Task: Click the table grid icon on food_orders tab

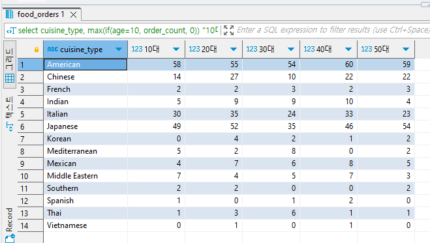Action: pyautogui.click(x=9, y=14)
